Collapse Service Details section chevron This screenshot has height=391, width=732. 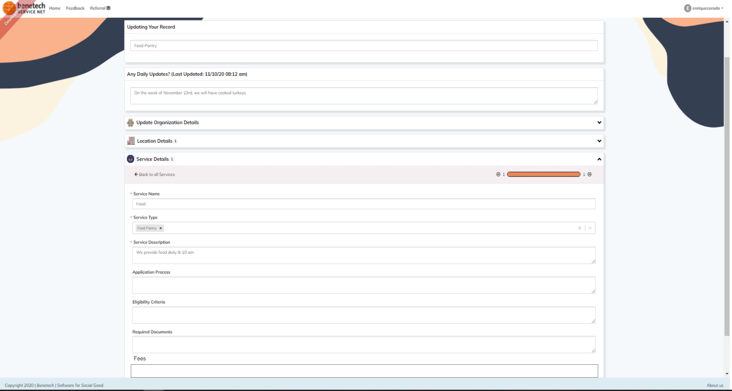click(599, 159)
